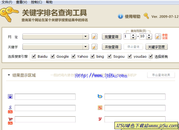Image resolution: width=179 pixels, height=130 pixels.
Task: Click the Sogou icon in results
Action: pos(100,108)
